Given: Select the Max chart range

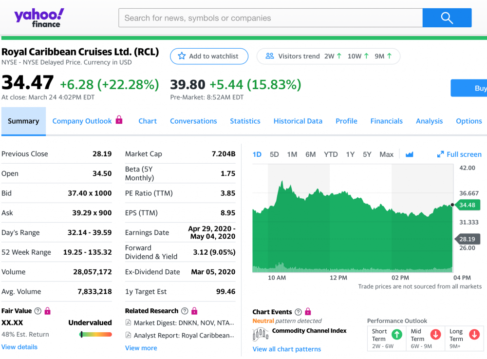Looking at the screenshot, I should [386, 154].
